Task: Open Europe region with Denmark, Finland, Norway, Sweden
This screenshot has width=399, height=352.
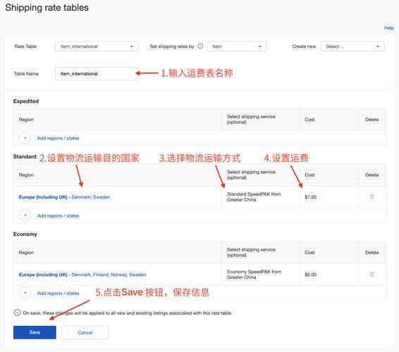Action: click(x=82, y=275)
